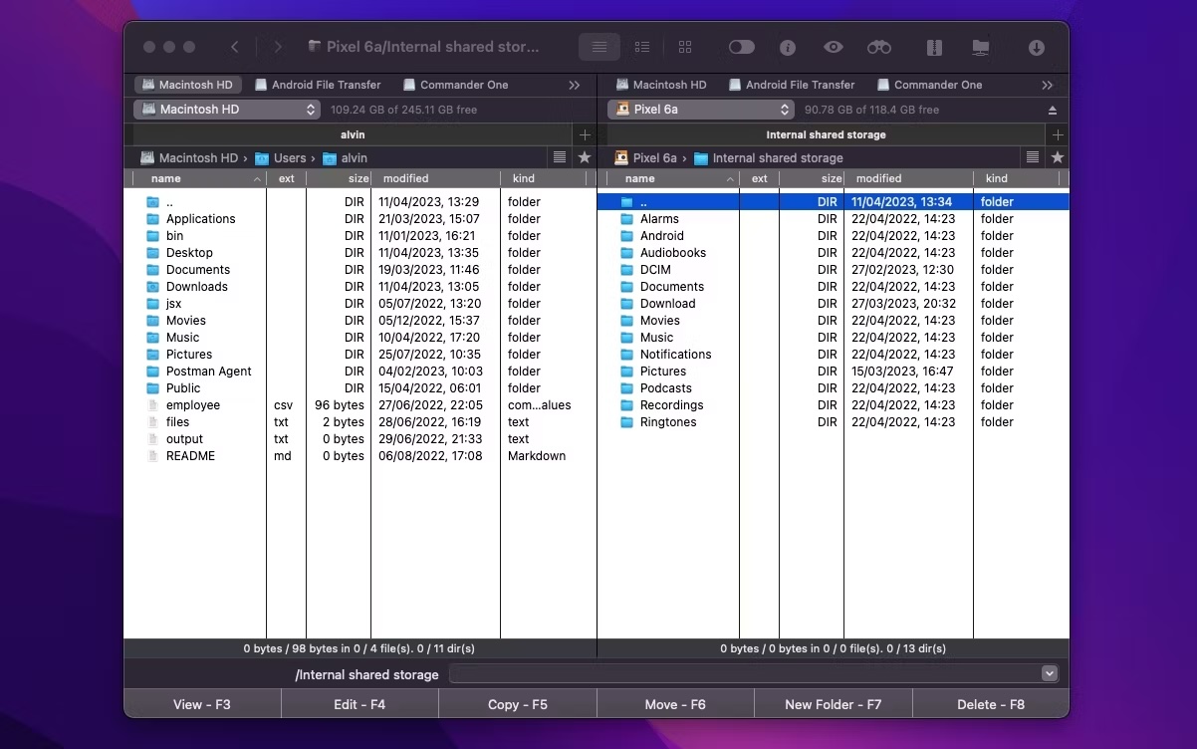
Task: Expand the command line history dropdown
Action: pyautogui.click(x=1049, y=674)
